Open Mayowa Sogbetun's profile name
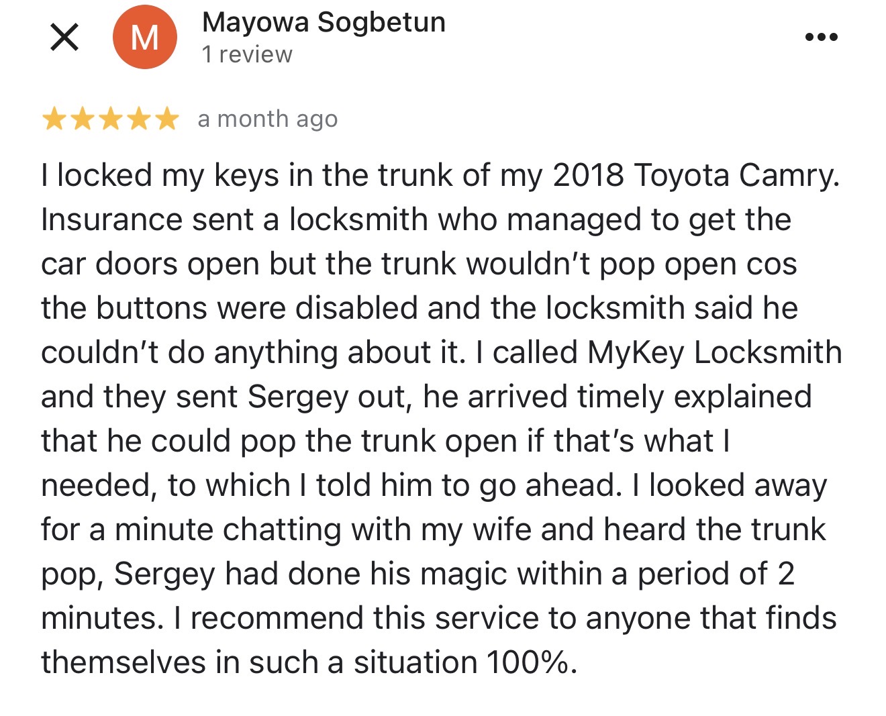 tap(324, 21)
